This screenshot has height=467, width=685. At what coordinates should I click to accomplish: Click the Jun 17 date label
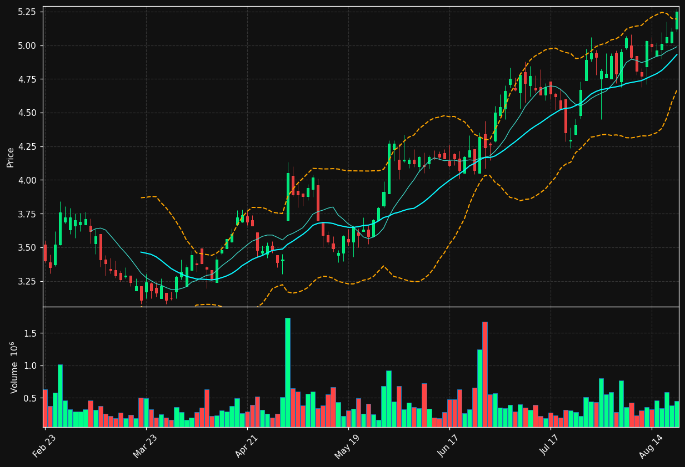(449, 446)
